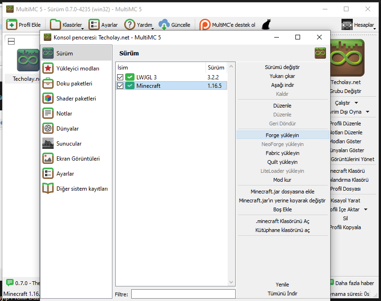Click scroll up arrow of version list
The width and height of the screenshot is (381, 301).
pyautogui.click(x=231, y=66)
